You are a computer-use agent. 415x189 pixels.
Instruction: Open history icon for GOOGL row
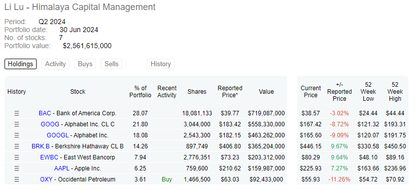17,135
